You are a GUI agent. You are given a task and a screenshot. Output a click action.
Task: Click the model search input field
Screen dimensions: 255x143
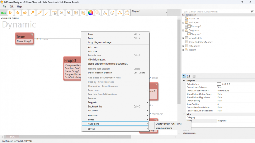click(x=217, y=11)
